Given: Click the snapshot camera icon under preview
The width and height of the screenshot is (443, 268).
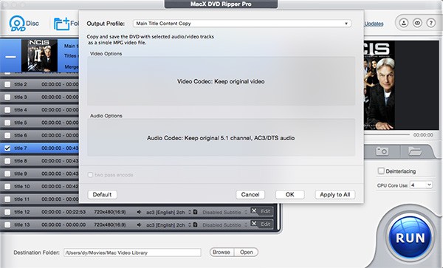Looking at the screenshot, I should (x=382, y=151).
